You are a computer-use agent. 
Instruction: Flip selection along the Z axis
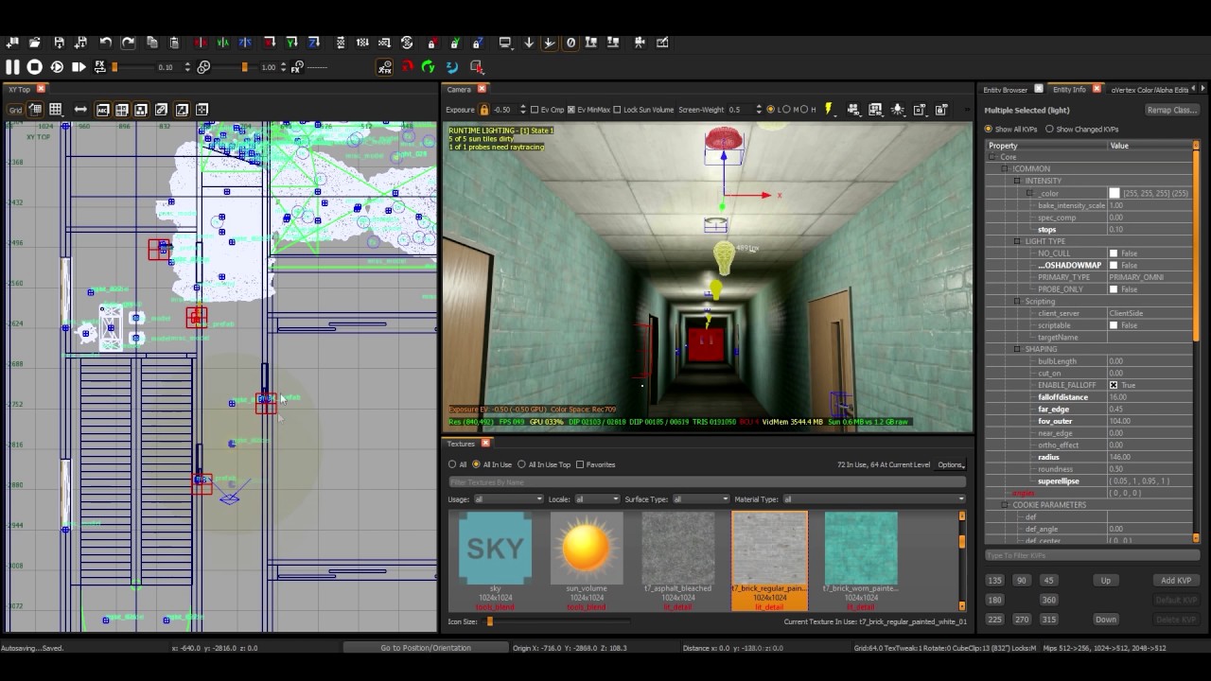(x=245, y=43)
